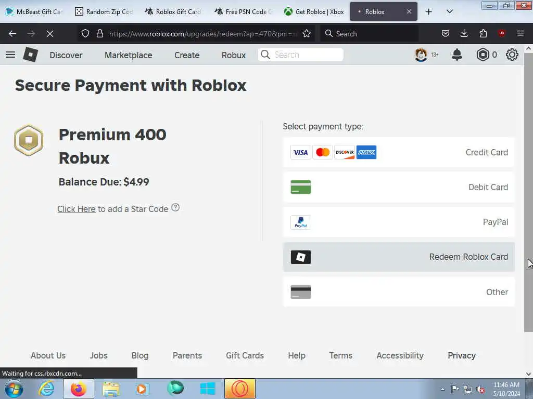Open the Opera browser taskbar icon
This screenshot has width=533, height=399.
[x=239, y=389]
